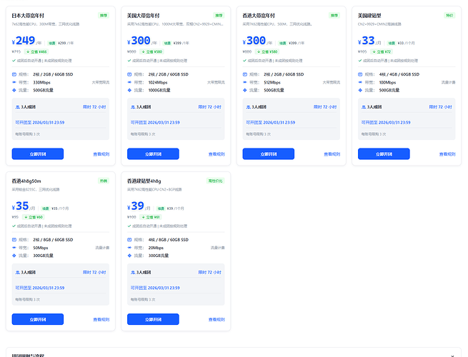The image size is (468, 357).
Task: Open 查看规则 link in 香港4h8g50m card
Action: pos(101,319)
